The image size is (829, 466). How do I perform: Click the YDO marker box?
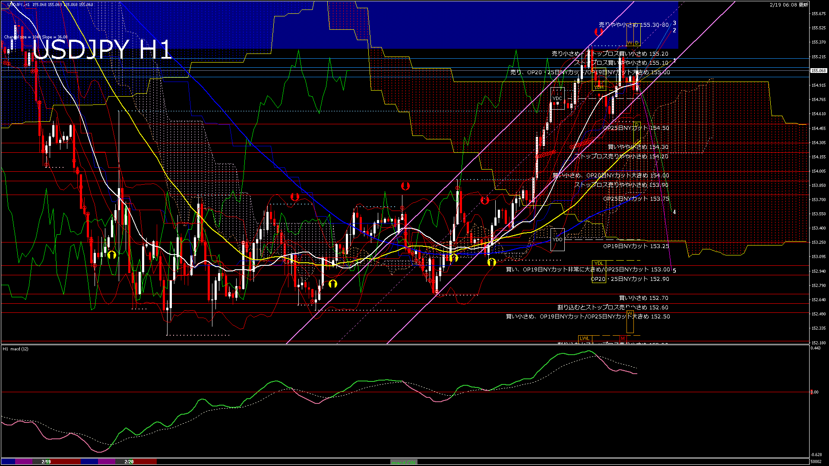pyautogui.click(x=557, y=239)
